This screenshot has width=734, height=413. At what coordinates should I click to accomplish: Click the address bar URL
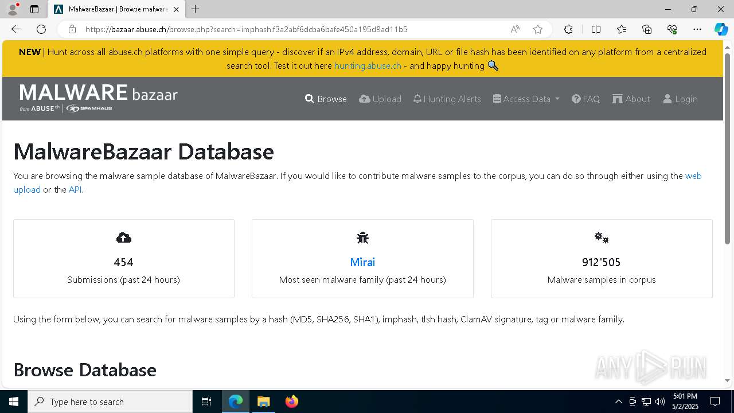click(x=247, y=29)
